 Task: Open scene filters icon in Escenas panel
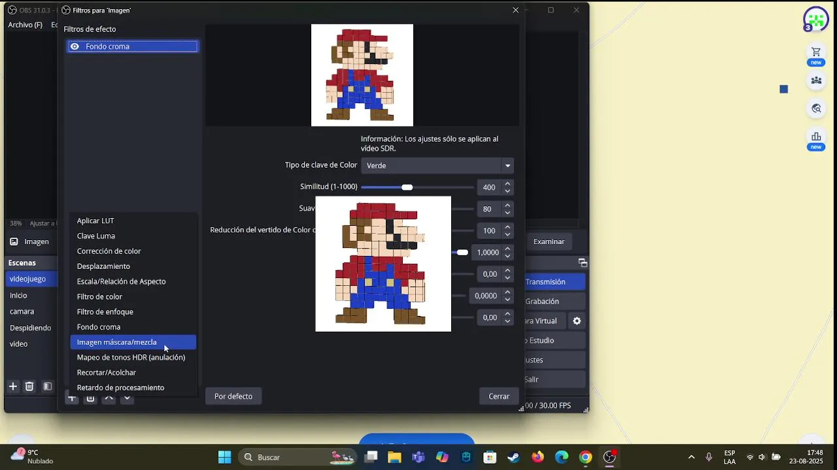click(48, 386)
